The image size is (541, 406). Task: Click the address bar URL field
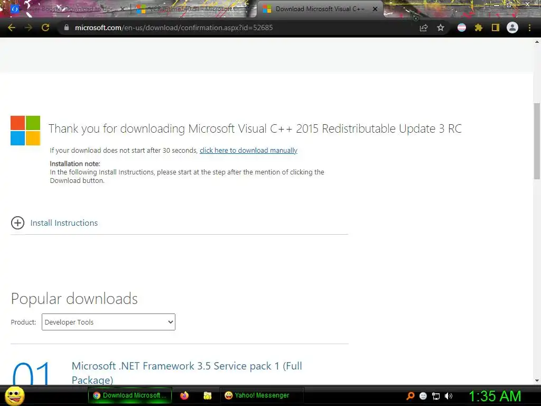pos(174,27)
